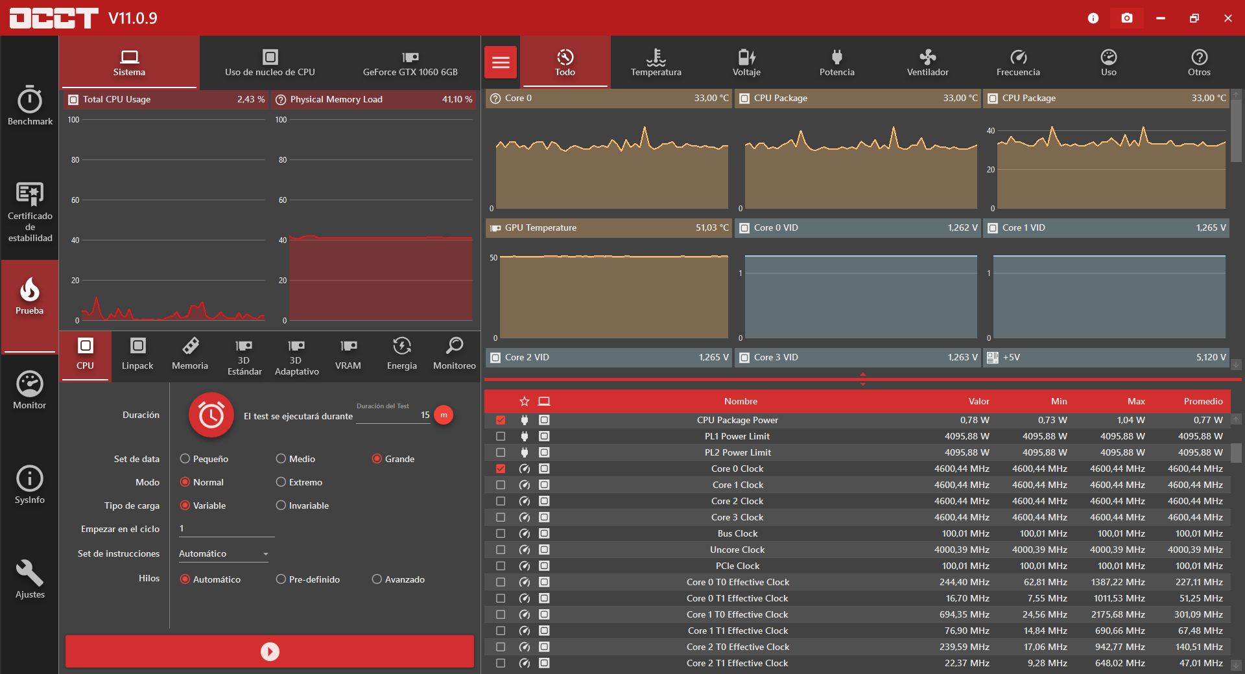1245x674 pixels.
Task: Click the Total CPU Usage graph icon
Action: [x=73, y=100]
